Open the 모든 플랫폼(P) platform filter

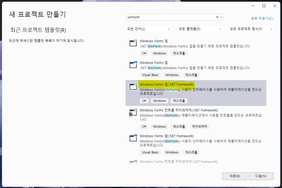(x=200, y=29)
